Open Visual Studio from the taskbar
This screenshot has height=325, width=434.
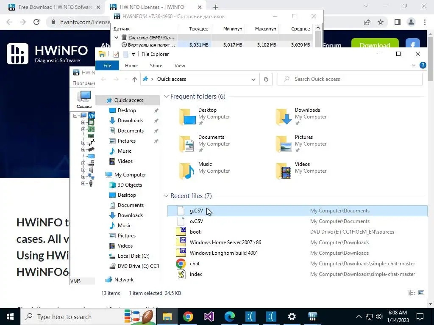coord(209,317)
